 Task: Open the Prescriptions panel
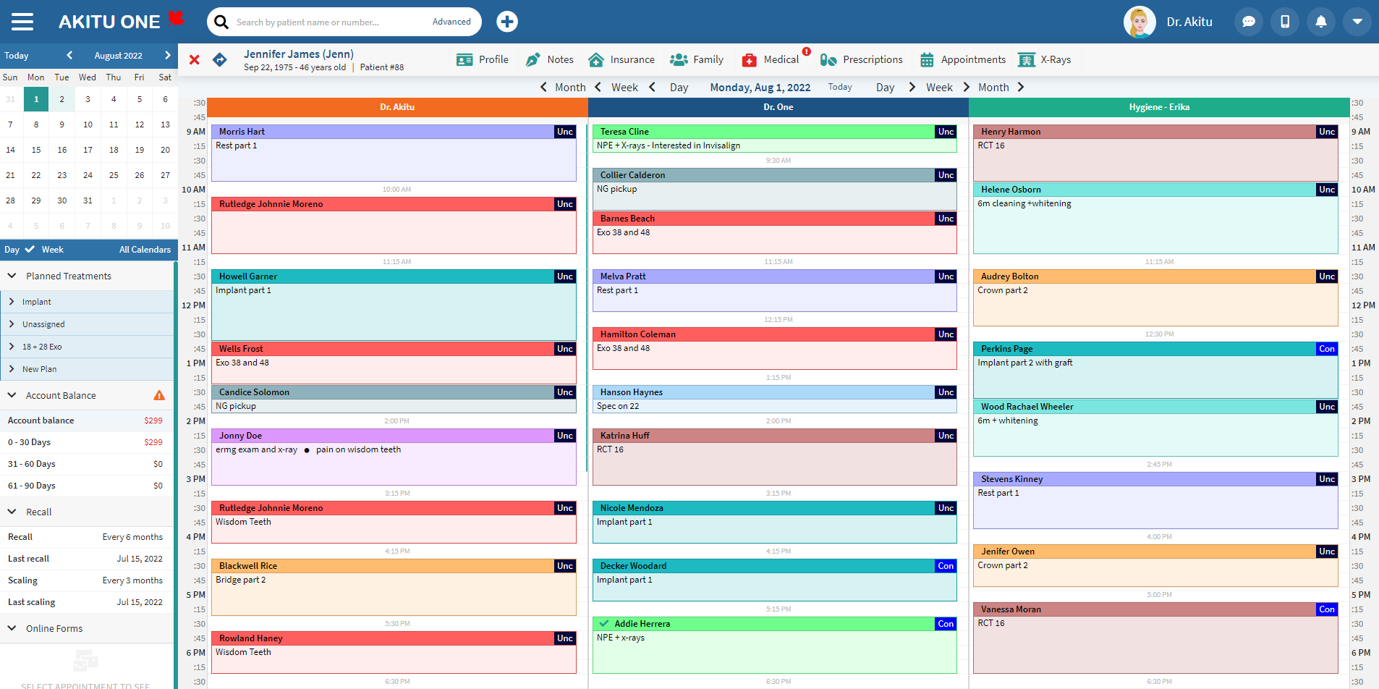(x=862, y=59)
